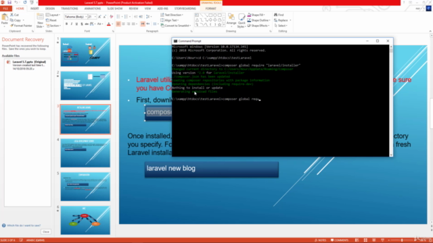Open the Select dropdown in Editing
Viewport: 433px width, 243px height.
click(281, 26)
